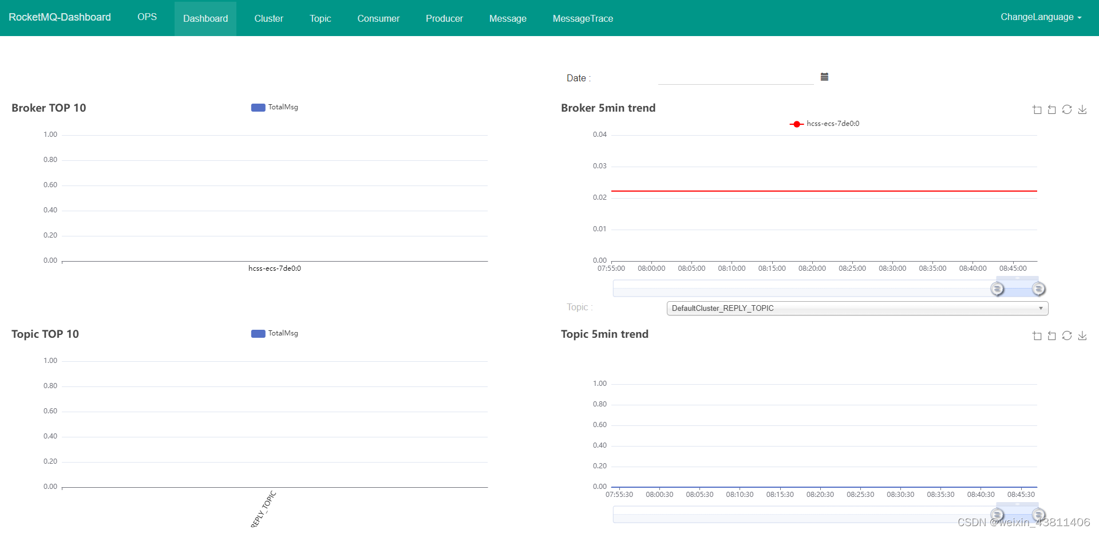Navigate to the Producer page

click(444, 18)
